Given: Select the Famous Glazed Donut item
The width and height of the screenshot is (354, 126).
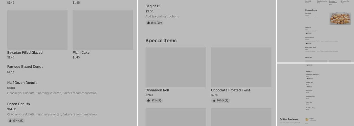Looking at the screenshot, I should click(x=25, y=67).
